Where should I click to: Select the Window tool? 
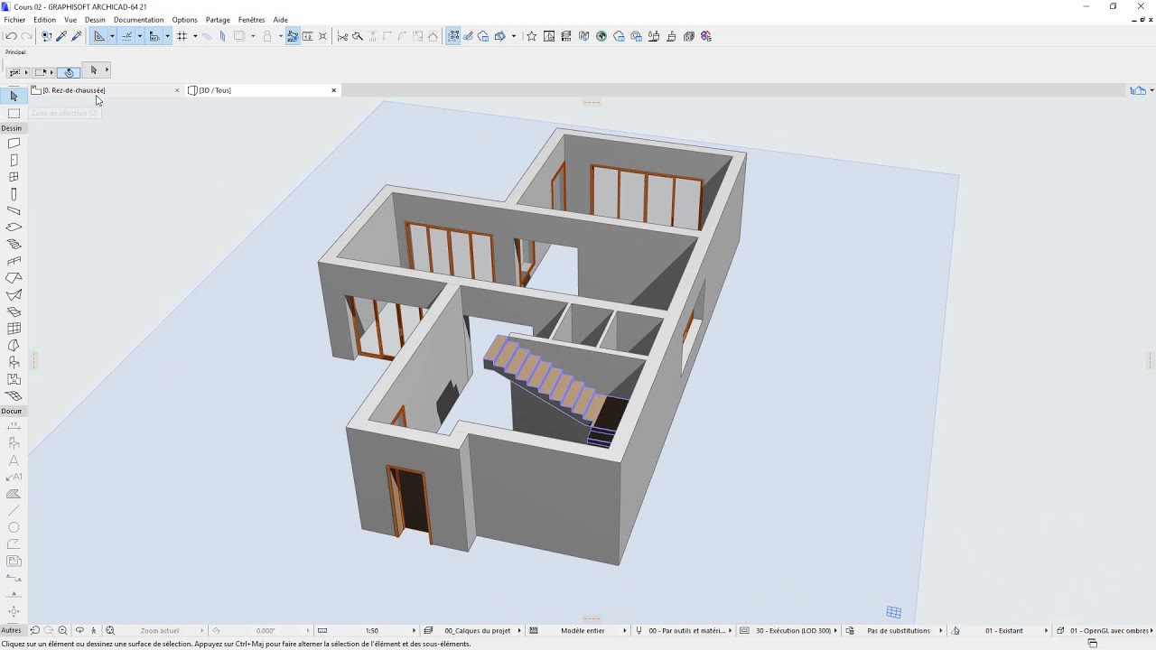pos(14,177)
